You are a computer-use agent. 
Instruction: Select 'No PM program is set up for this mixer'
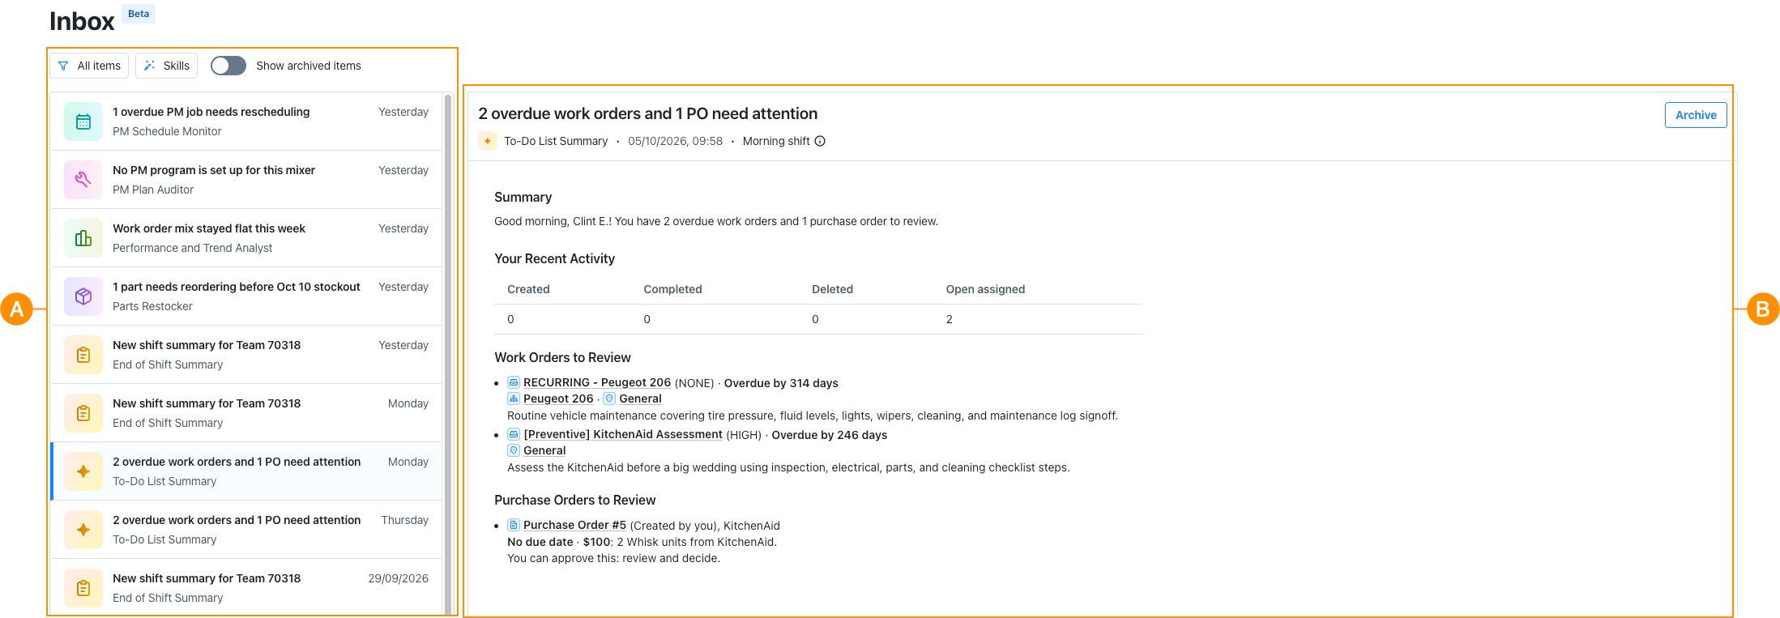[x=246, y=180]
